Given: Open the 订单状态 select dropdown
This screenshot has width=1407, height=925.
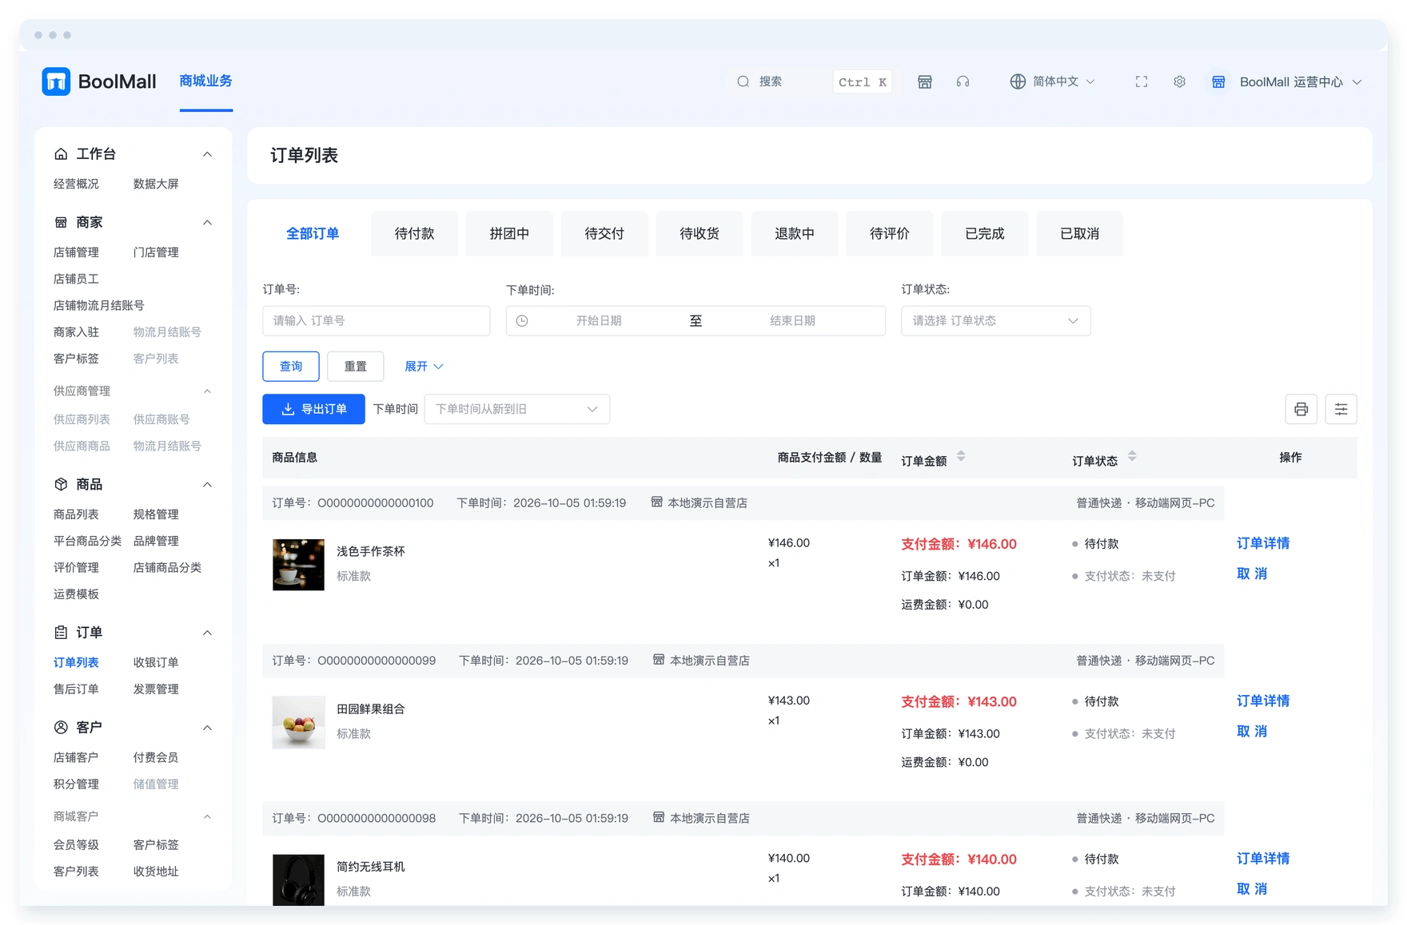Looking at the screenshot, I should click(995, 321).
